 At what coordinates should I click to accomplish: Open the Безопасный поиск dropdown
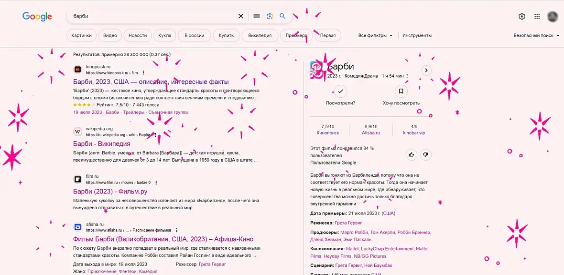point(536,35)
